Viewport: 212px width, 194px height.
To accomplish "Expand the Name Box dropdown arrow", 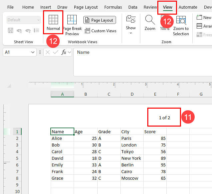I will (33, 52).
